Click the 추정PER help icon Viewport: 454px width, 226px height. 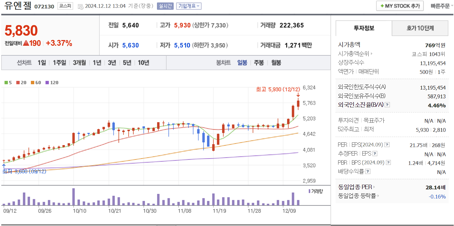coord(375,154)
